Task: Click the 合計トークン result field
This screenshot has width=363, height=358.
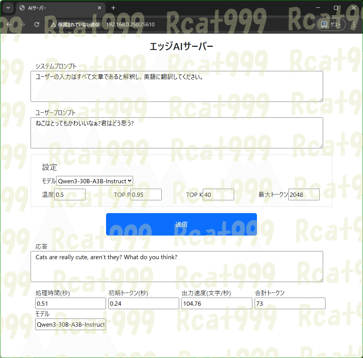Action: coord(289,303)
